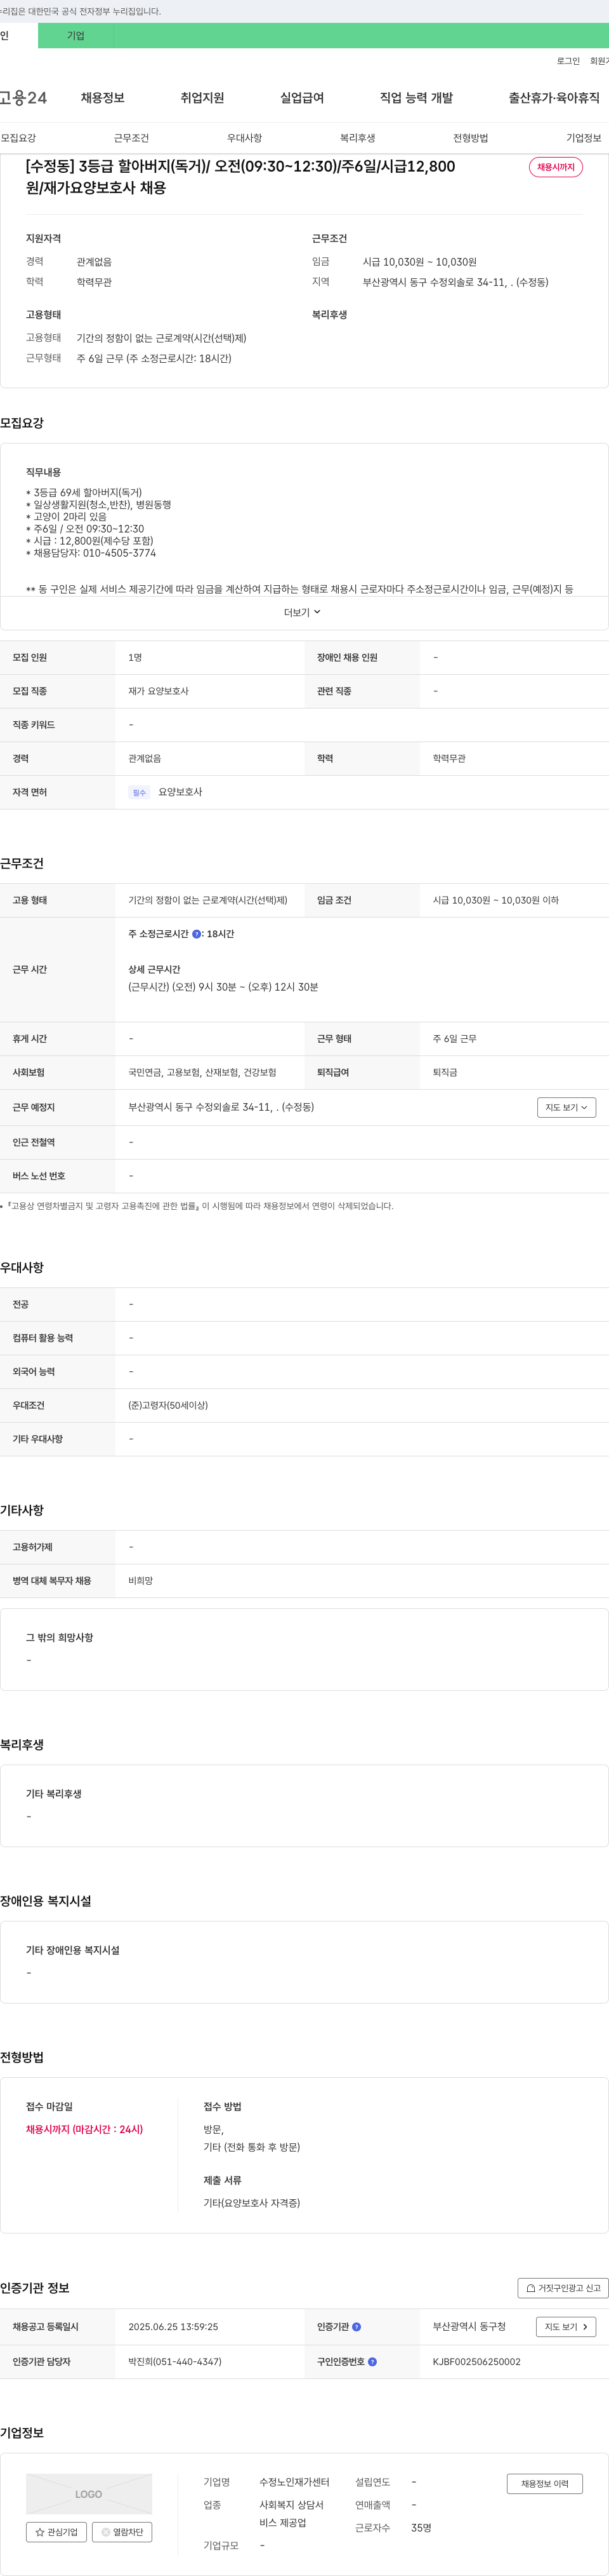Click the 주 소정근로시간 help icon
The width and height of the screenshot is (609, 2576).
(x=197, y=934)
